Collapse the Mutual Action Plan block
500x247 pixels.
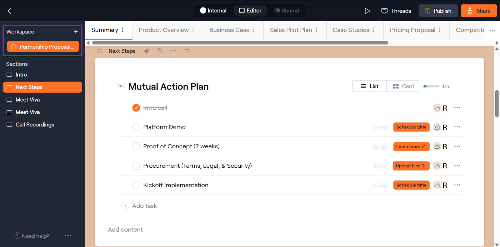click(x=121, y=86)
